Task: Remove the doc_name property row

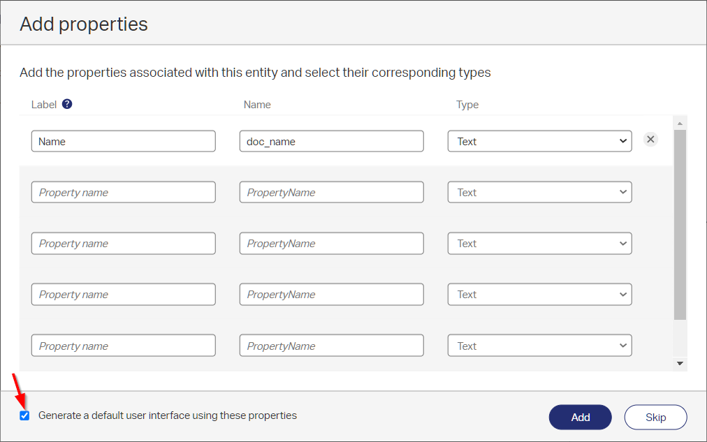Action: (650, 139)
